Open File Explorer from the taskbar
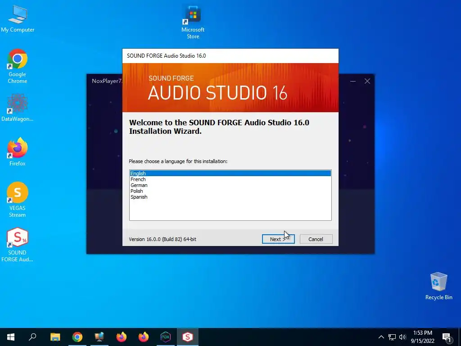Viewport: 461px width, 346px height. 55,337
